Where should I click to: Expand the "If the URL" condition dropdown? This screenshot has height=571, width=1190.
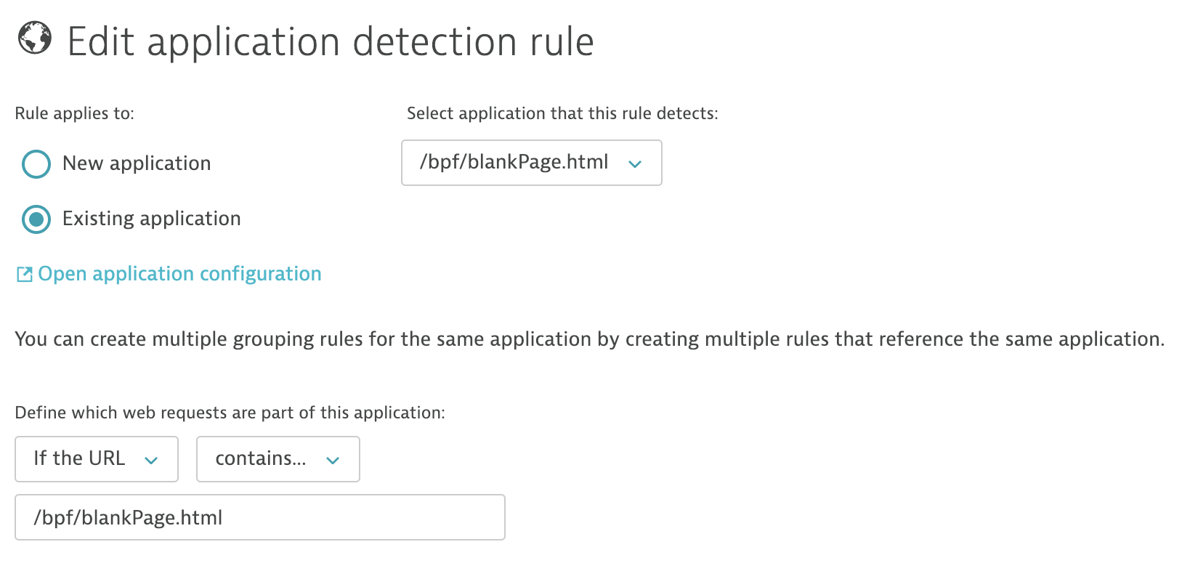coord(96,459)
